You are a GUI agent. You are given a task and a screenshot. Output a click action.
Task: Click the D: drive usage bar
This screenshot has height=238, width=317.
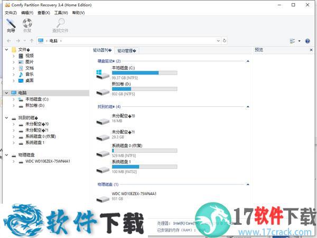tap(145, 89)
